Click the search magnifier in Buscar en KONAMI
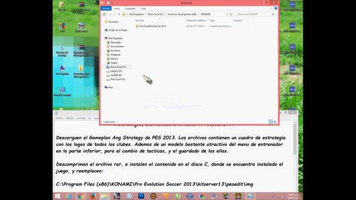The width and height of the screenshot is (356, 200). point(273,14)
